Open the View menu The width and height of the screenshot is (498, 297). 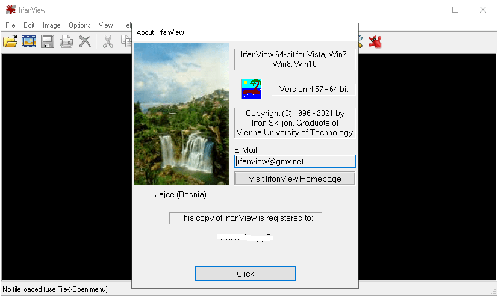105,25
